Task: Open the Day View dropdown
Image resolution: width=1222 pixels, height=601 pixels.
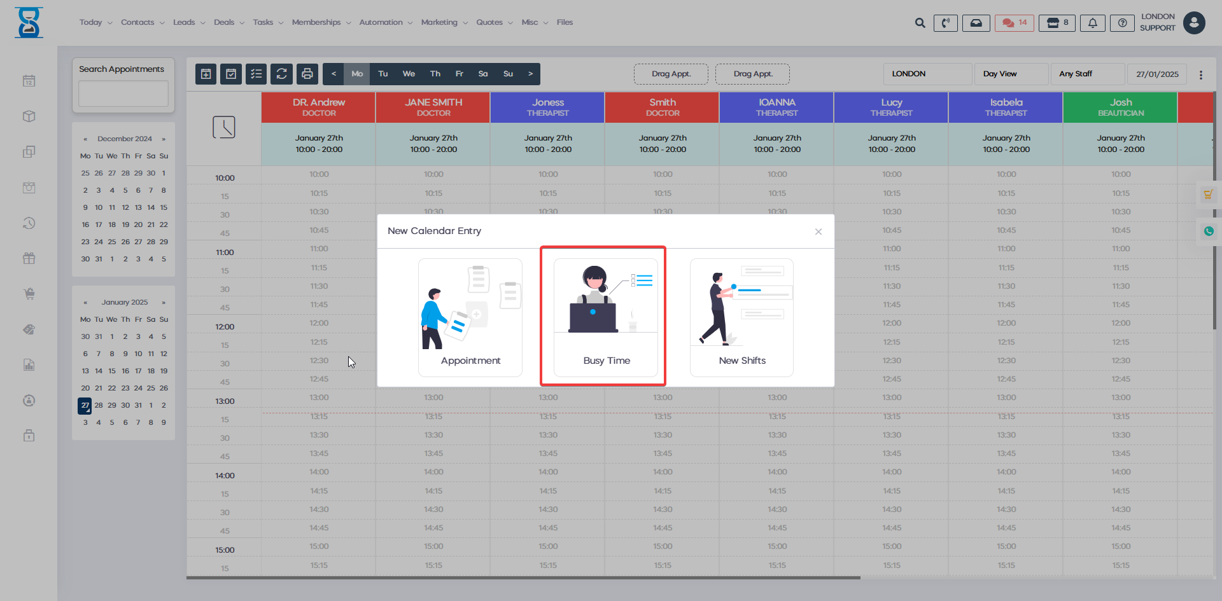Action: pyautogui.click(x=1011, y=74)
